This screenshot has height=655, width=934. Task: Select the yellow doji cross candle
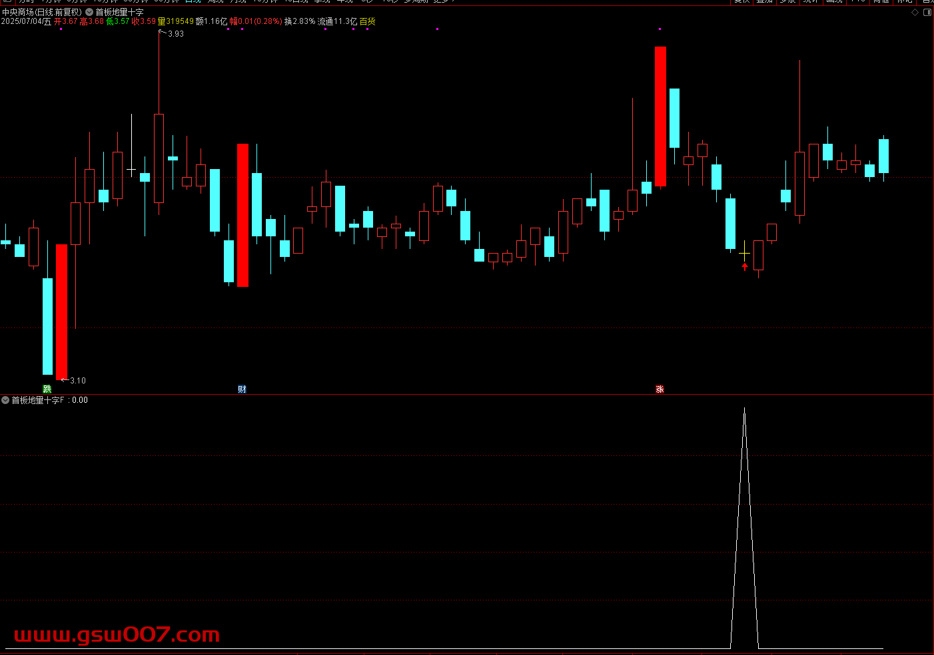(x=744, y=252)
